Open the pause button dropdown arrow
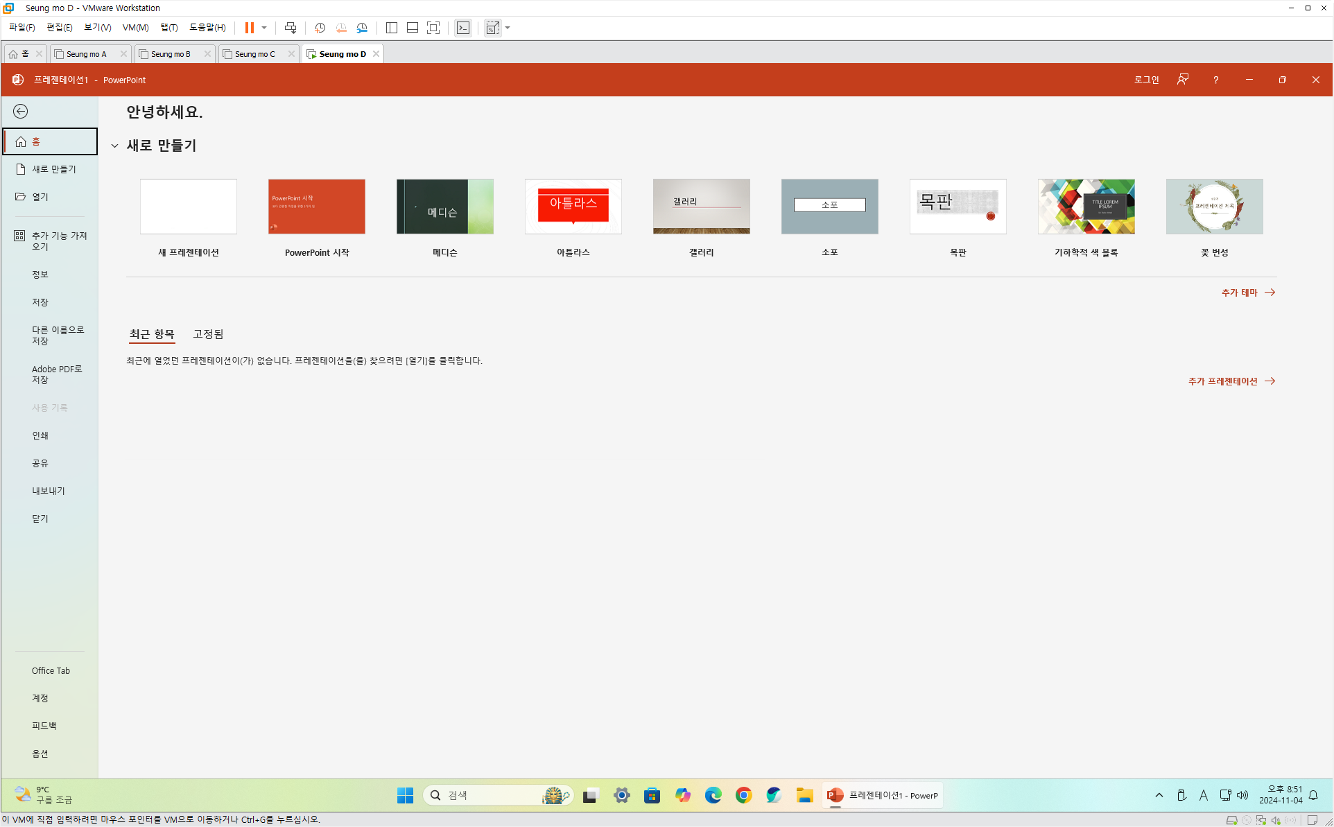This screenshot has height=827, width=1334. (264, 28)
